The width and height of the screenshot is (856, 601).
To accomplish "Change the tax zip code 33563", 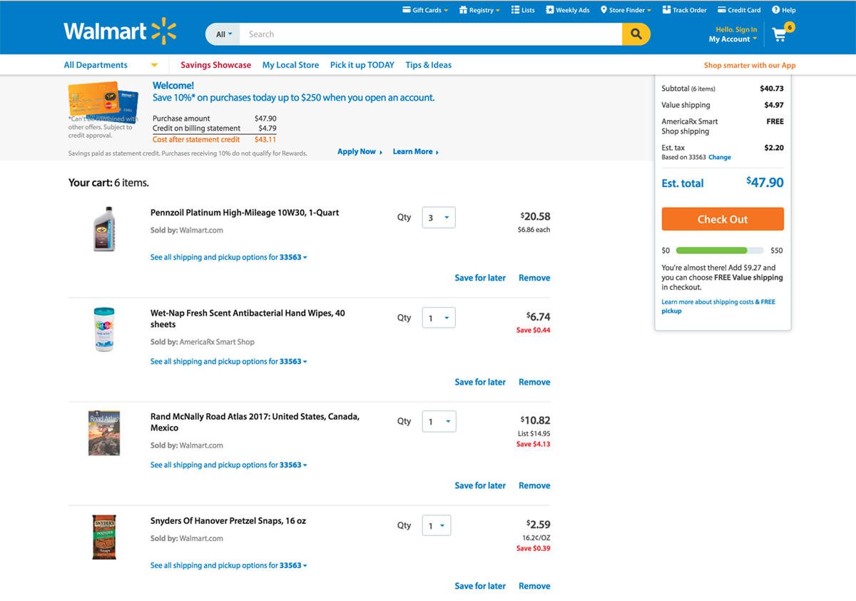I will click(x=720, y=157).
